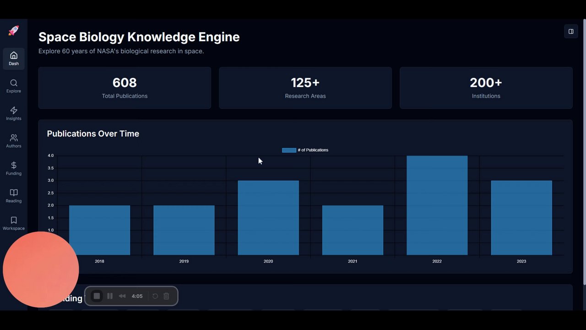The image size is (586, 330).
Task: Open the Funding dollar icon
Action: [x=14, y=165]
